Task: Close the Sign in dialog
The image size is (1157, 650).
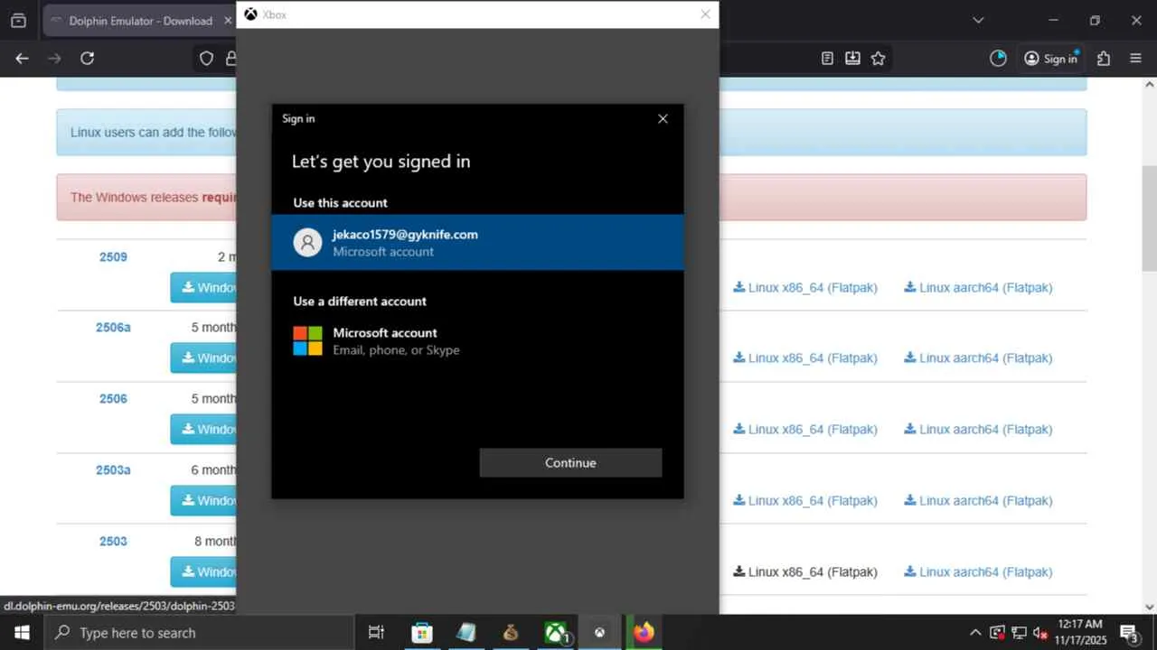Action: (663, 118)
